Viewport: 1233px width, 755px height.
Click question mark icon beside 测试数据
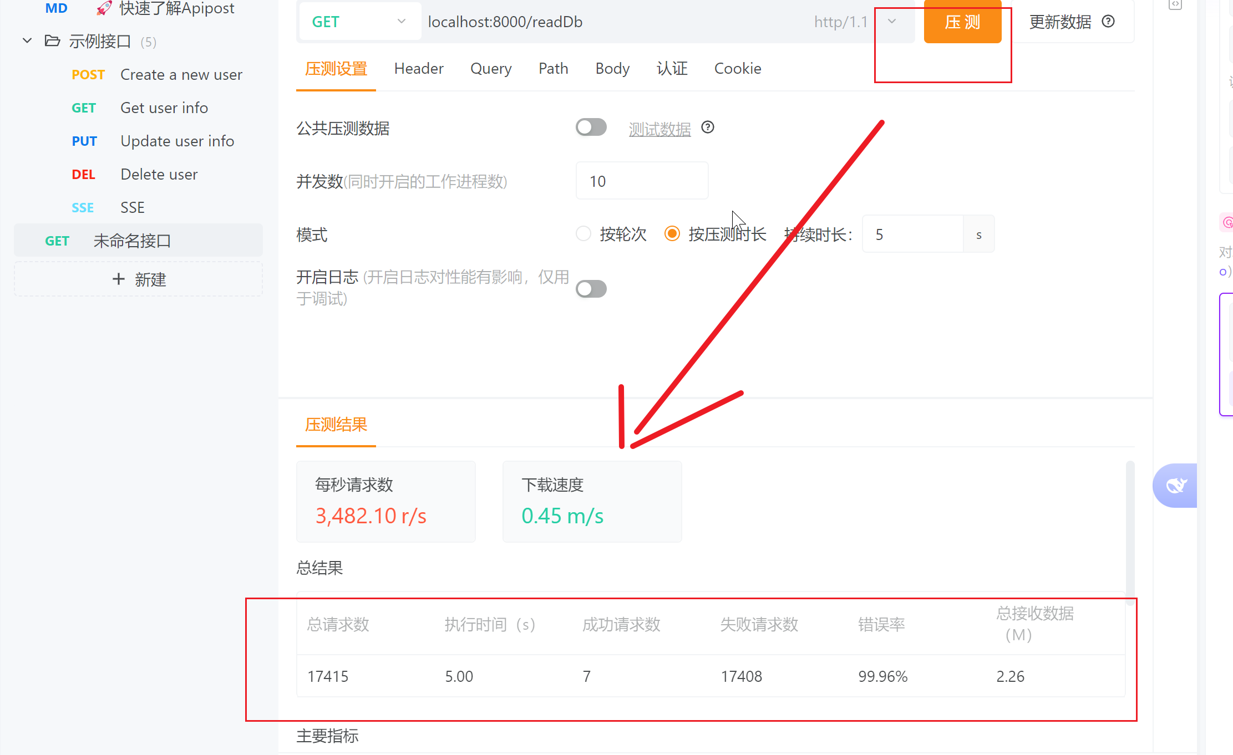pyautogui.click(x=708, y=127)
